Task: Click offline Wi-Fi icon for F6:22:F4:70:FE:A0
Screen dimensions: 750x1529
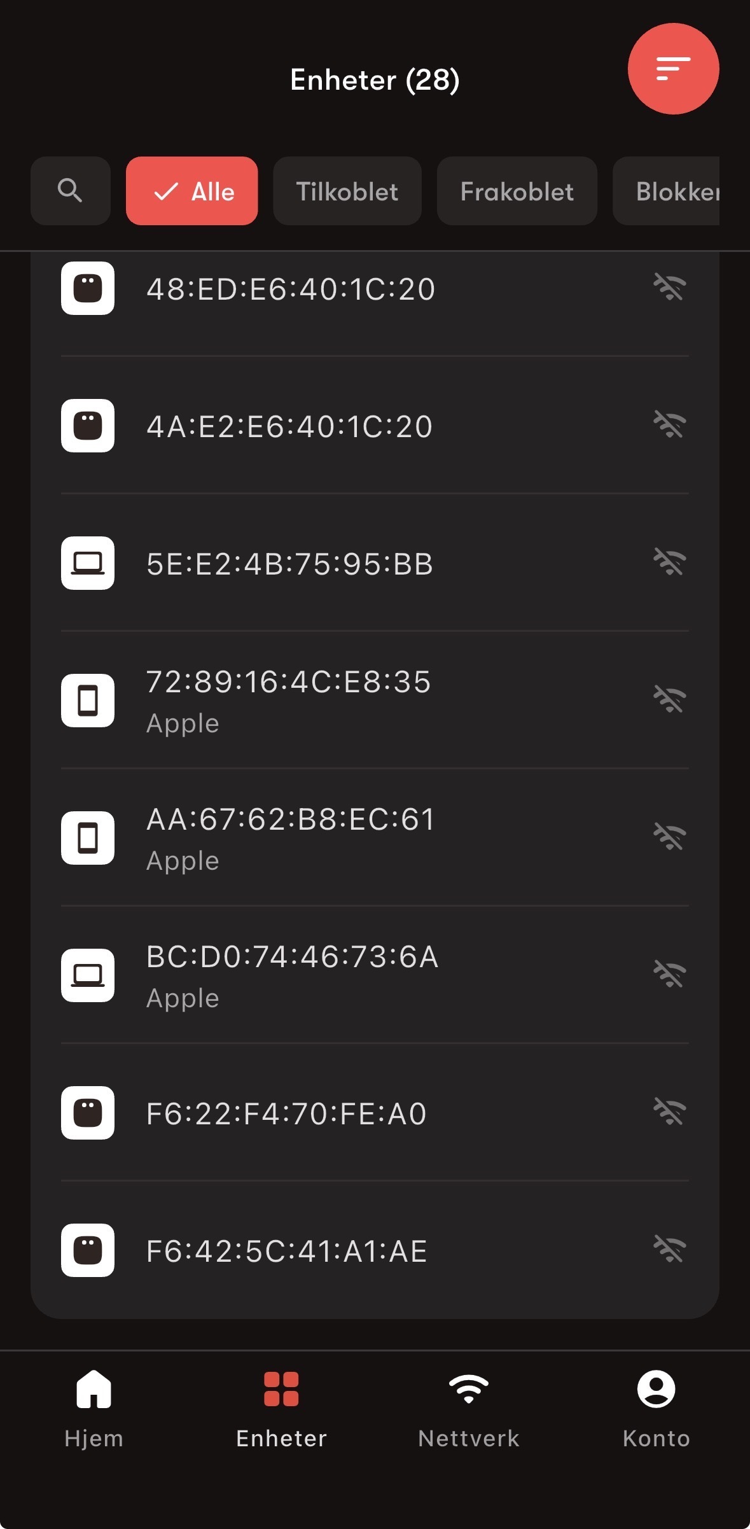Action: point(669,1112)
